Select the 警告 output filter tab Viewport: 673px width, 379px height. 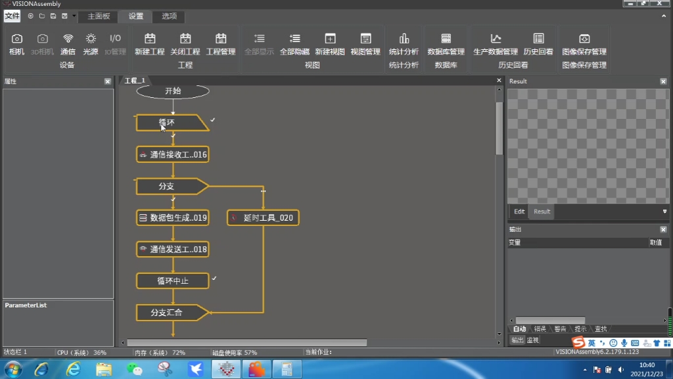[x=560, y=329]
